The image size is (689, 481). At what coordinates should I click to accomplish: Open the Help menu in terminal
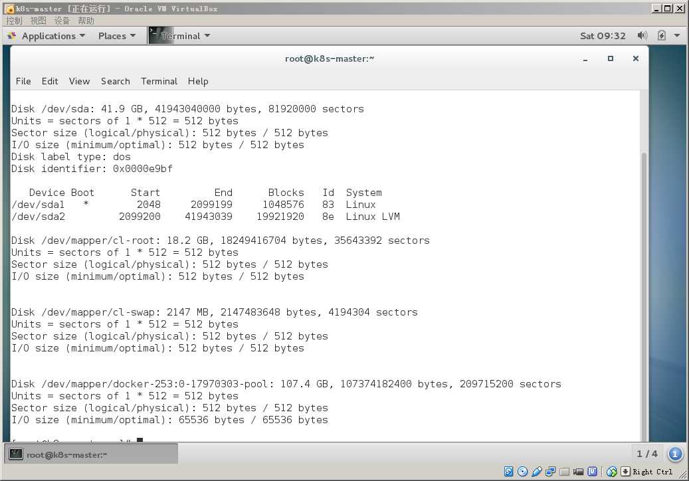[x=198, y=81]
